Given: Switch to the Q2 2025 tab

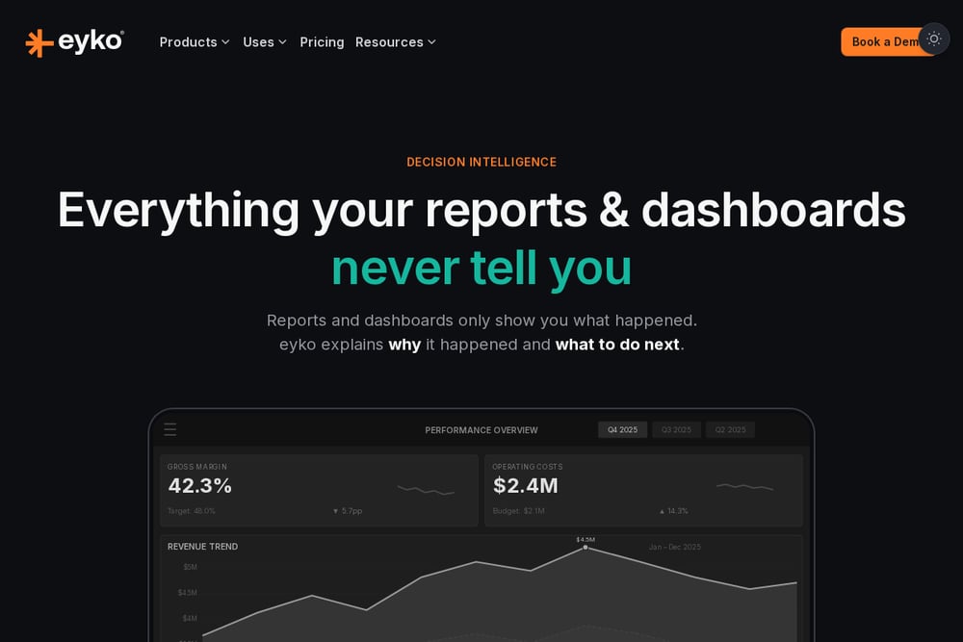Looking at the screenshot, I should click(x=730, y=429).
